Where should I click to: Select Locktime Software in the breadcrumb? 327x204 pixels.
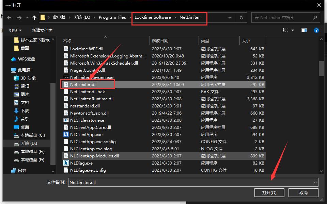pyautogui.click(x=153, y=17)
